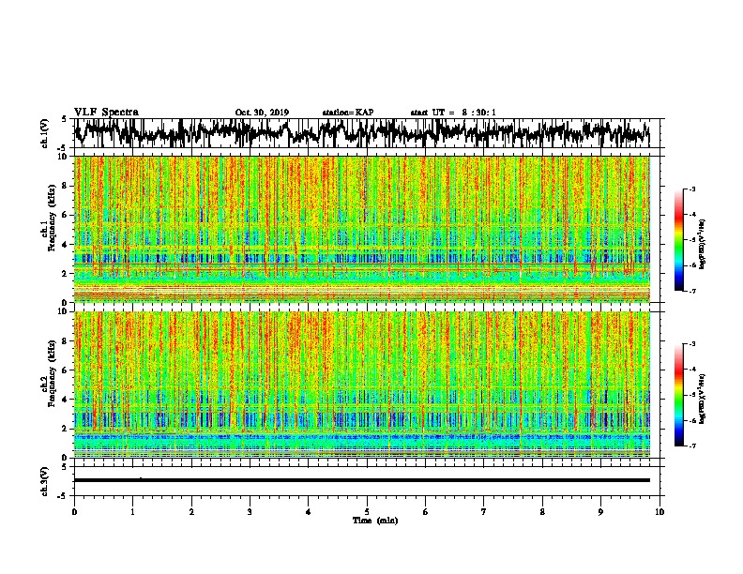Select the date text Oct. 30, 2019
The height and width of the screenshot is (574, 743).
pos(262,113)
